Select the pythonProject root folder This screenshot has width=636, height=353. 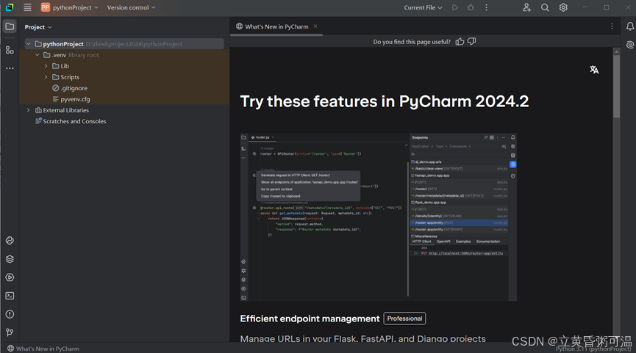[124, 44]
